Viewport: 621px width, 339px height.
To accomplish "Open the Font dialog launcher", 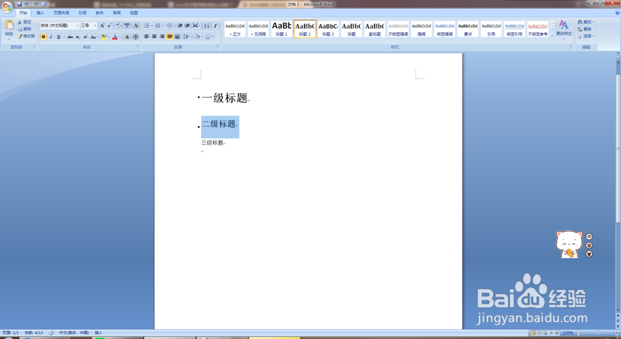I will coord(138,47).
